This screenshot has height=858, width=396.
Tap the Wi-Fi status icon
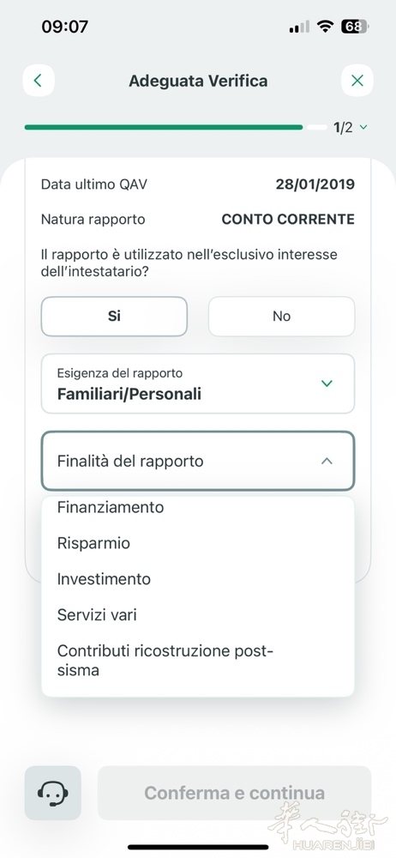pyautogui.click(x=327, y=27)
